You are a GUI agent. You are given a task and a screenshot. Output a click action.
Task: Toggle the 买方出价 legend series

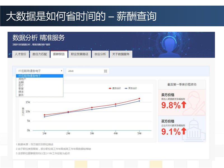[131, 88]
